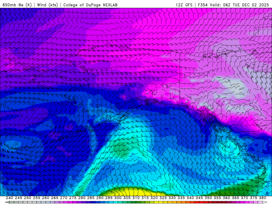Image resolution: width=272 pixels, height=204 pixels.
Task: Click the 355 value on the color scale
Action: 217,198
